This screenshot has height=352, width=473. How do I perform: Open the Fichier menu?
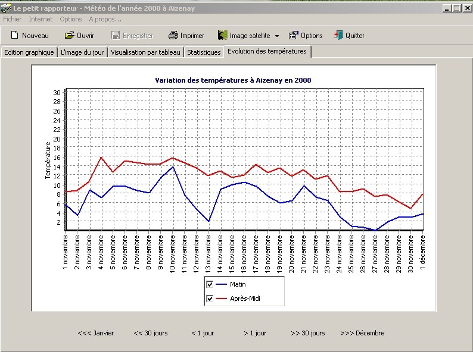tap(13, 19)
